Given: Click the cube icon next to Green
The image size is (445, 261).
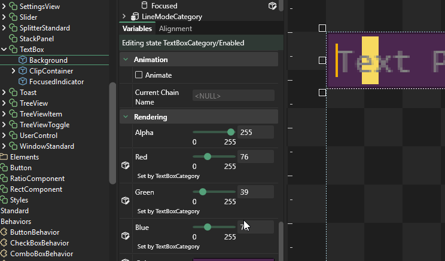Looking at the screenshot, I should tap(126, 201).
